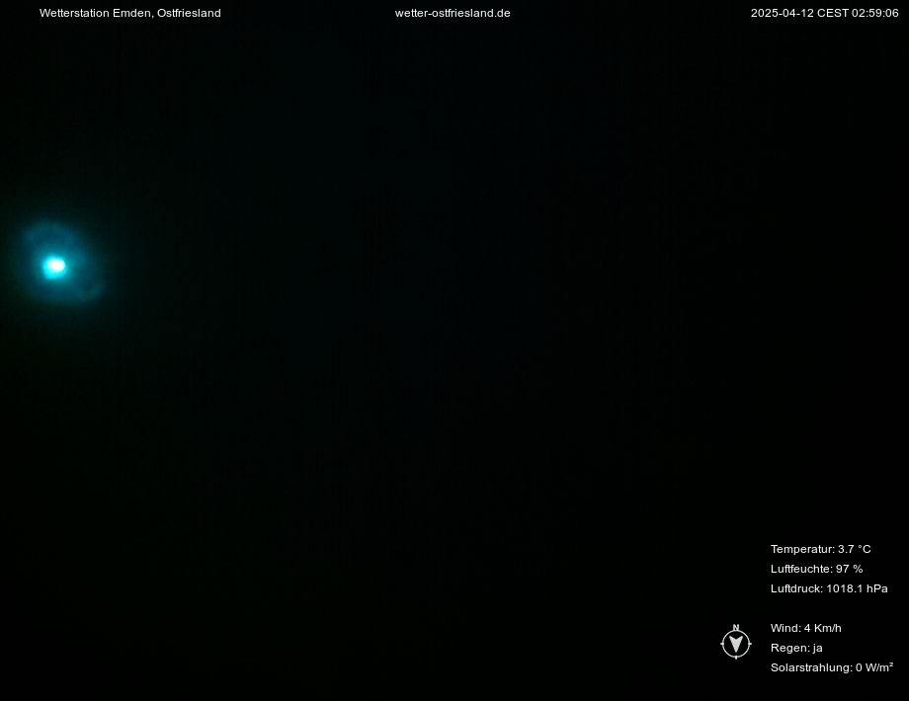This screenshot has height=701, width=909.
Task: Click the 'Wind: 4 Km/h' reading
Action: click(806, 627)
